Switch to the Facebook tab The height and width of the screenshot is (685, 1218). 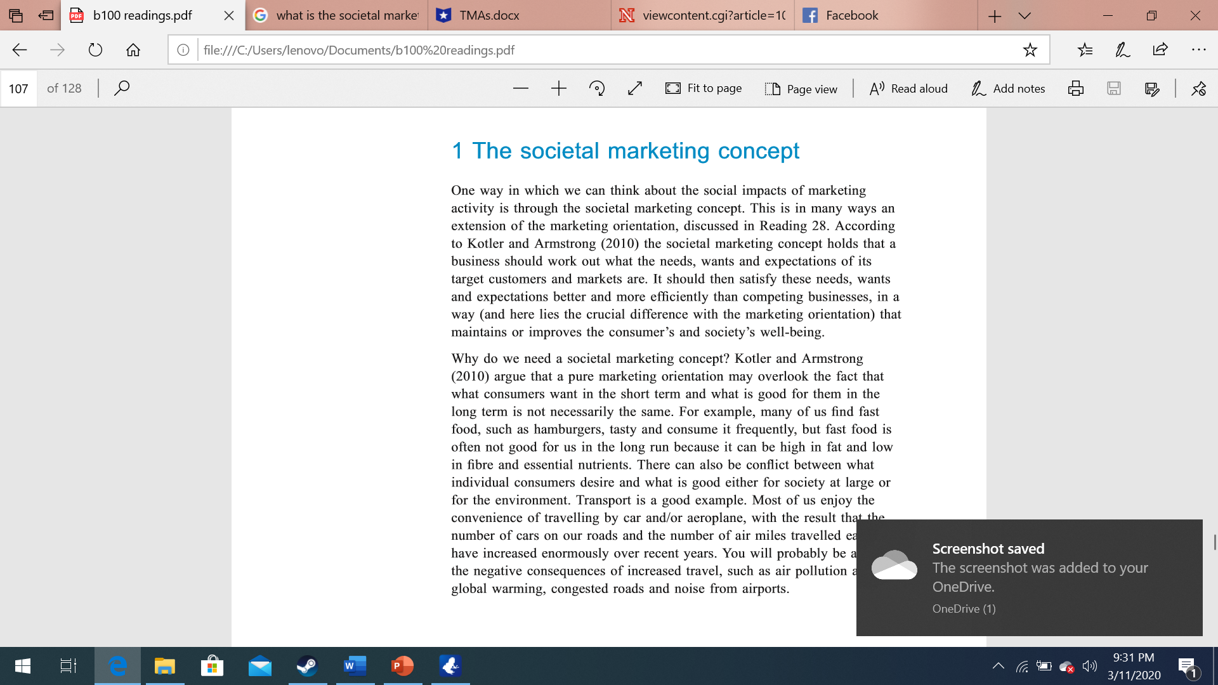pyautogui.click(x=886, y=15)
